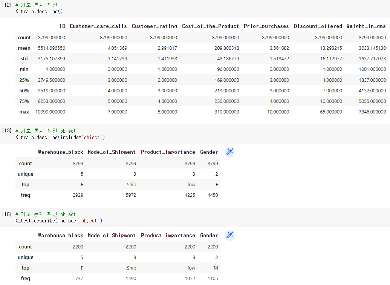
Task: Click the max row label in numeric table
Action: tap(24, 112)
